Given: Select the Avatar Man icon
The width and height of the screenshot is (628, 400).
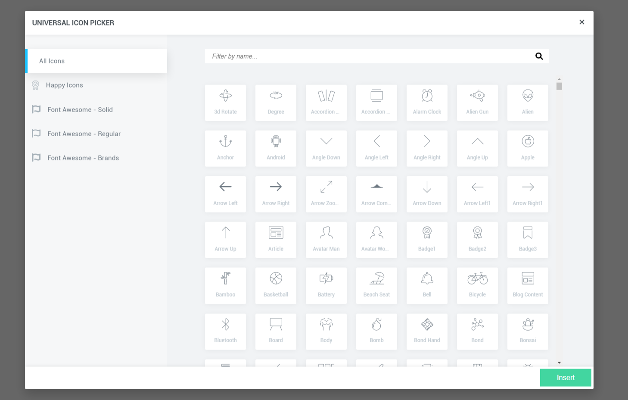Looking at the screenshot, I should click(326, 240).
